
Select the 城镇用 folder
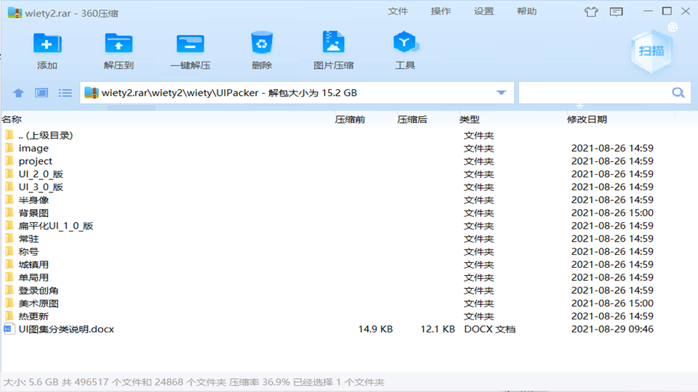(x=349, y=264)
